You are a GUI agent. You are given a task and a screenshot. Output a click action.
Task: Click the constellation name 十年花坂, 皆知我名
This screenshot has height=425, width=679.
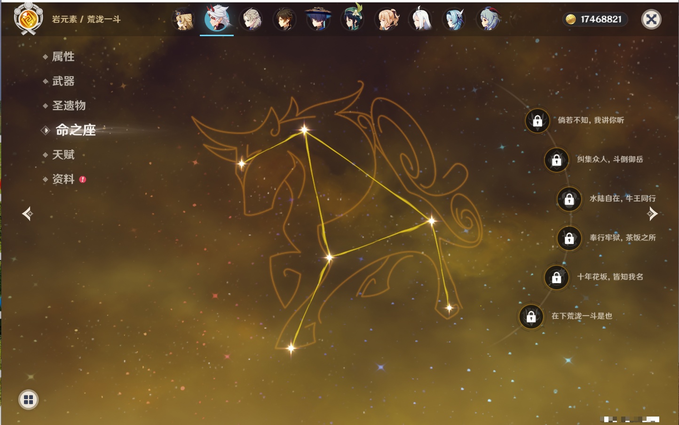pyautogui.click(x=610, y=277)
